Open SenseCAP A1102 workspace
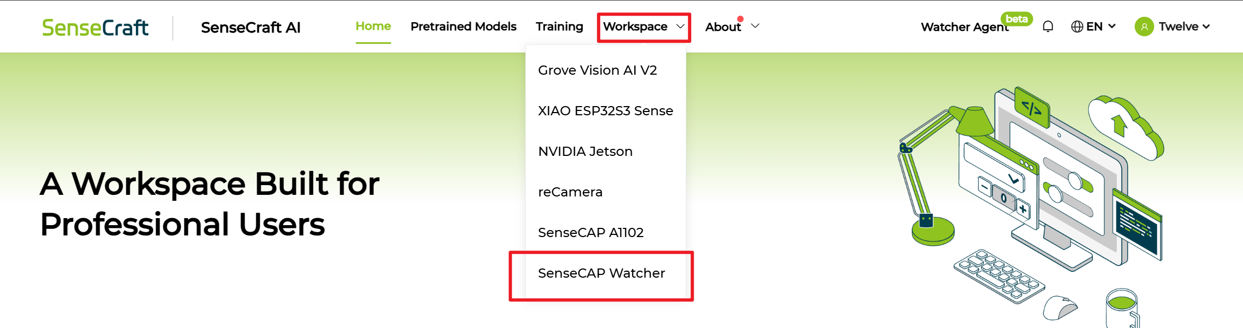Viewport: 1243px width, 328px height. coord(590,233)
